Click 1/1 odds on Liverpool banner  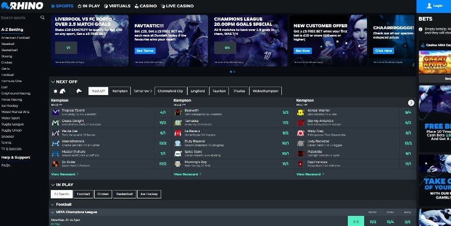coord(66,48)
